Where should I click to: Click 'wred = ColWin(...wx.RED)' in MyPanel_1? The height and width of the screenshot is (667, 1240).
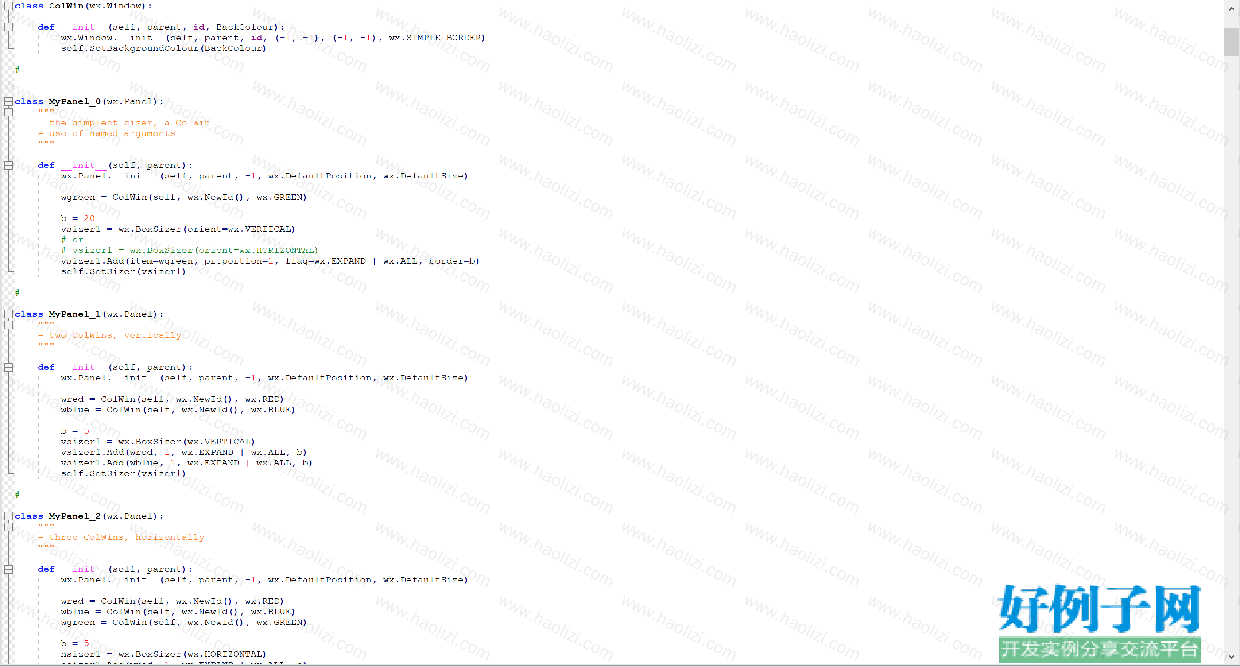coord(172,399)
